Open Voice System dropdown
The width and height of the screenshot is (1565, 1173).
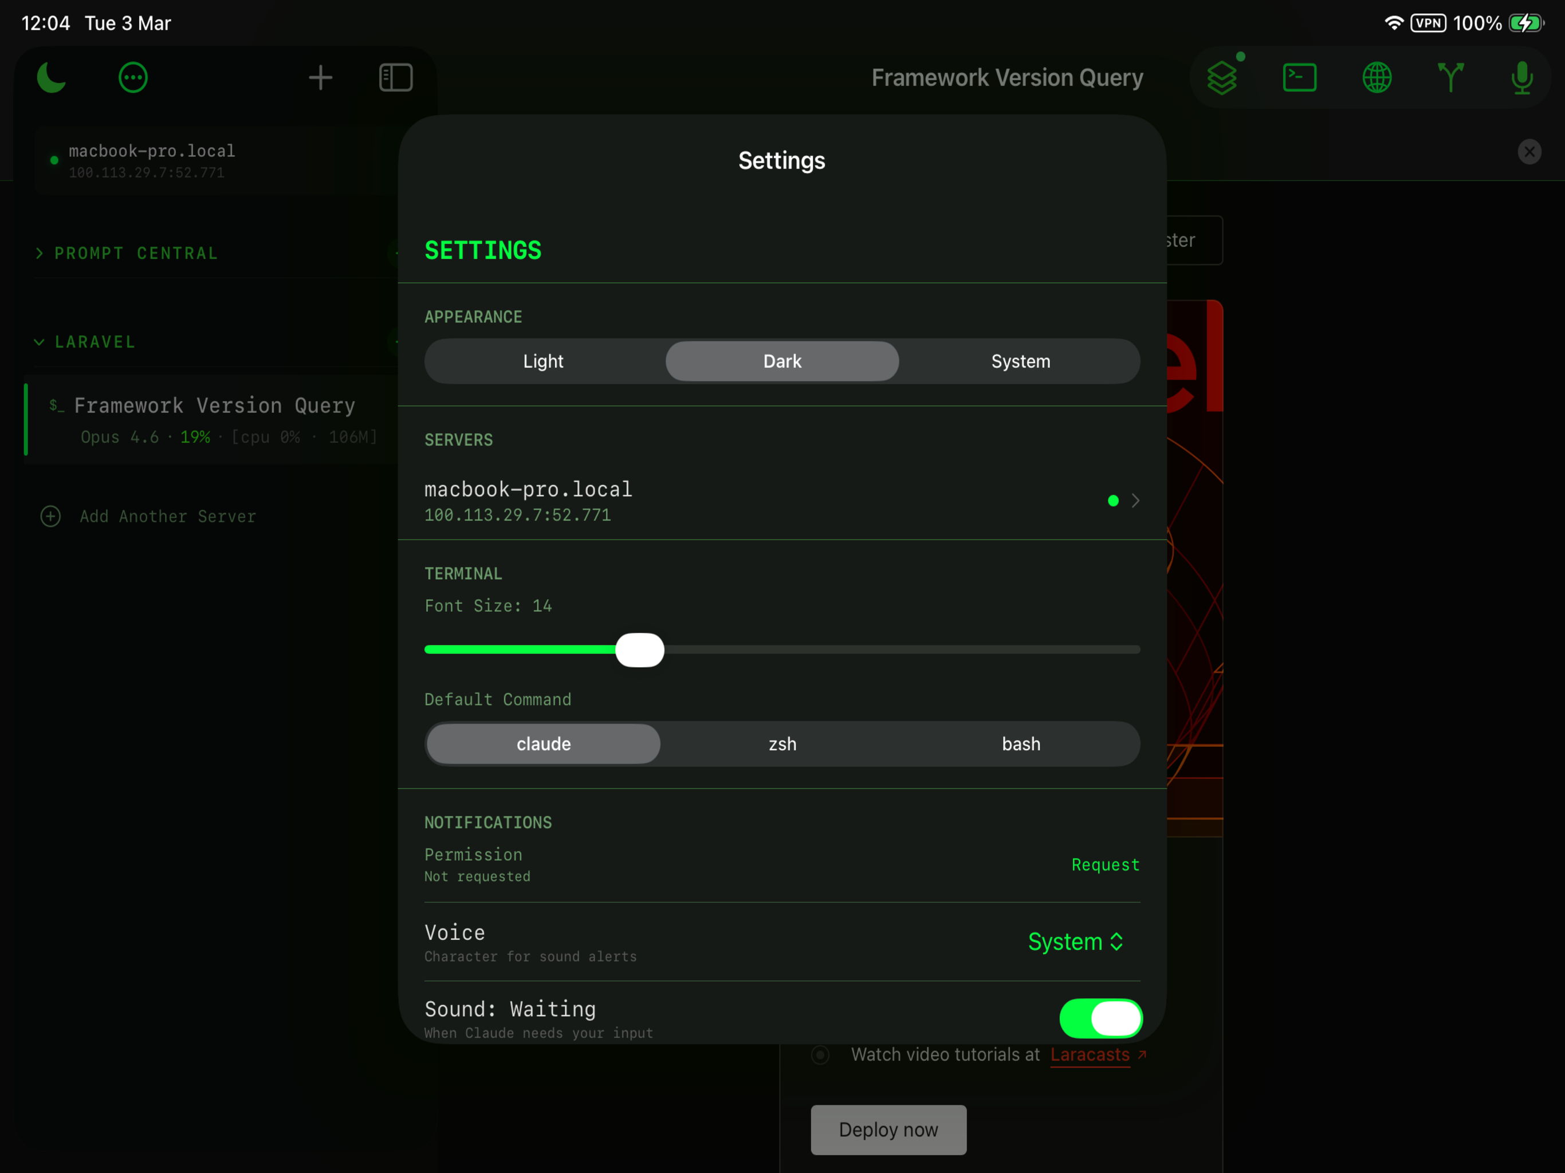(x=1076, y=942)
